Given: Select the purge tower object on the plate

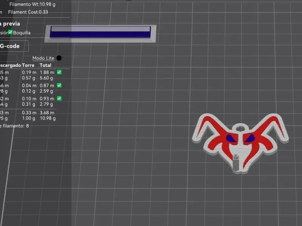Looking at the screenshot, I should tap(100, 34).
